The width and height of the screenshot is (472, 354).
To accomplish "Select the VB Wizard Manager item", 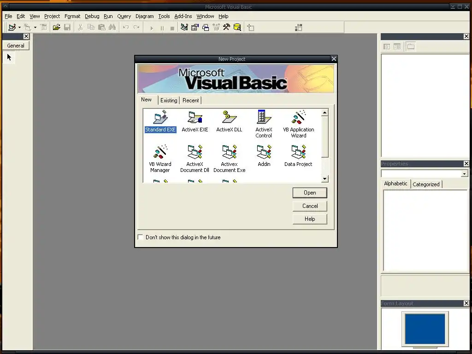I will (x=160, y=159).
